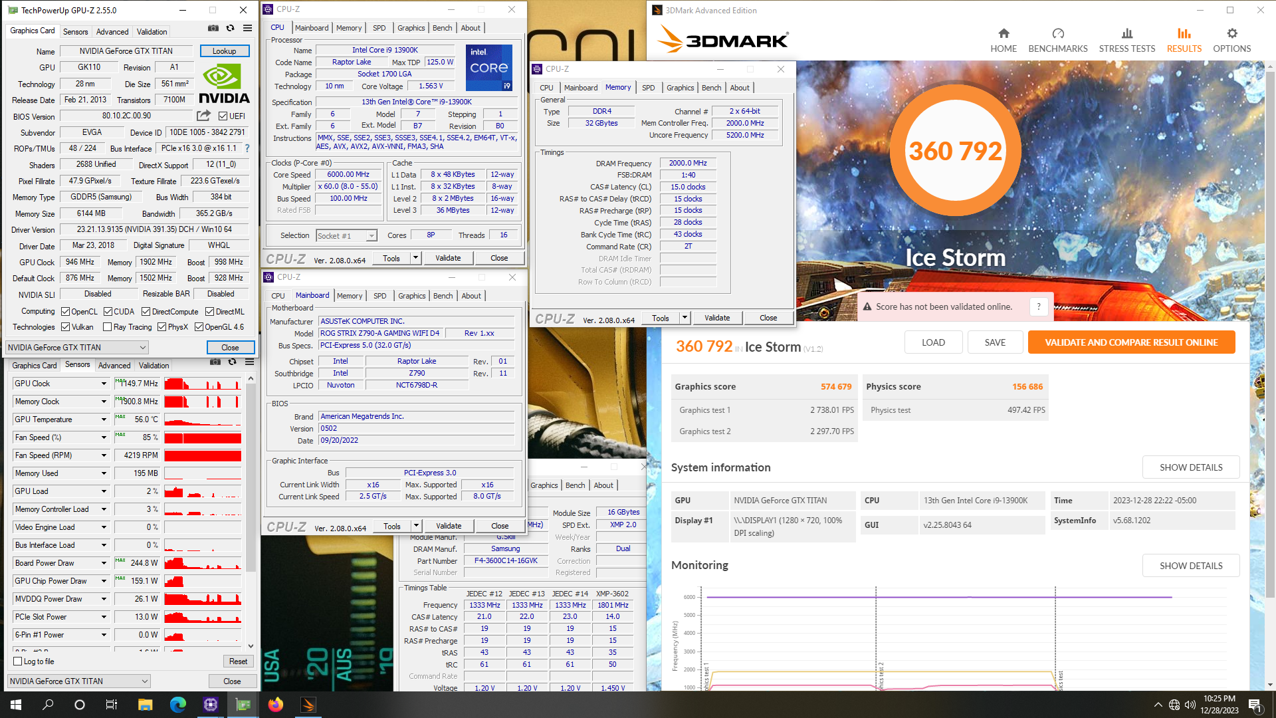The width and height of the screenshot is (1276, 718).
Task: Click question mark next to Bus Interface
Action: pos(247,148)
